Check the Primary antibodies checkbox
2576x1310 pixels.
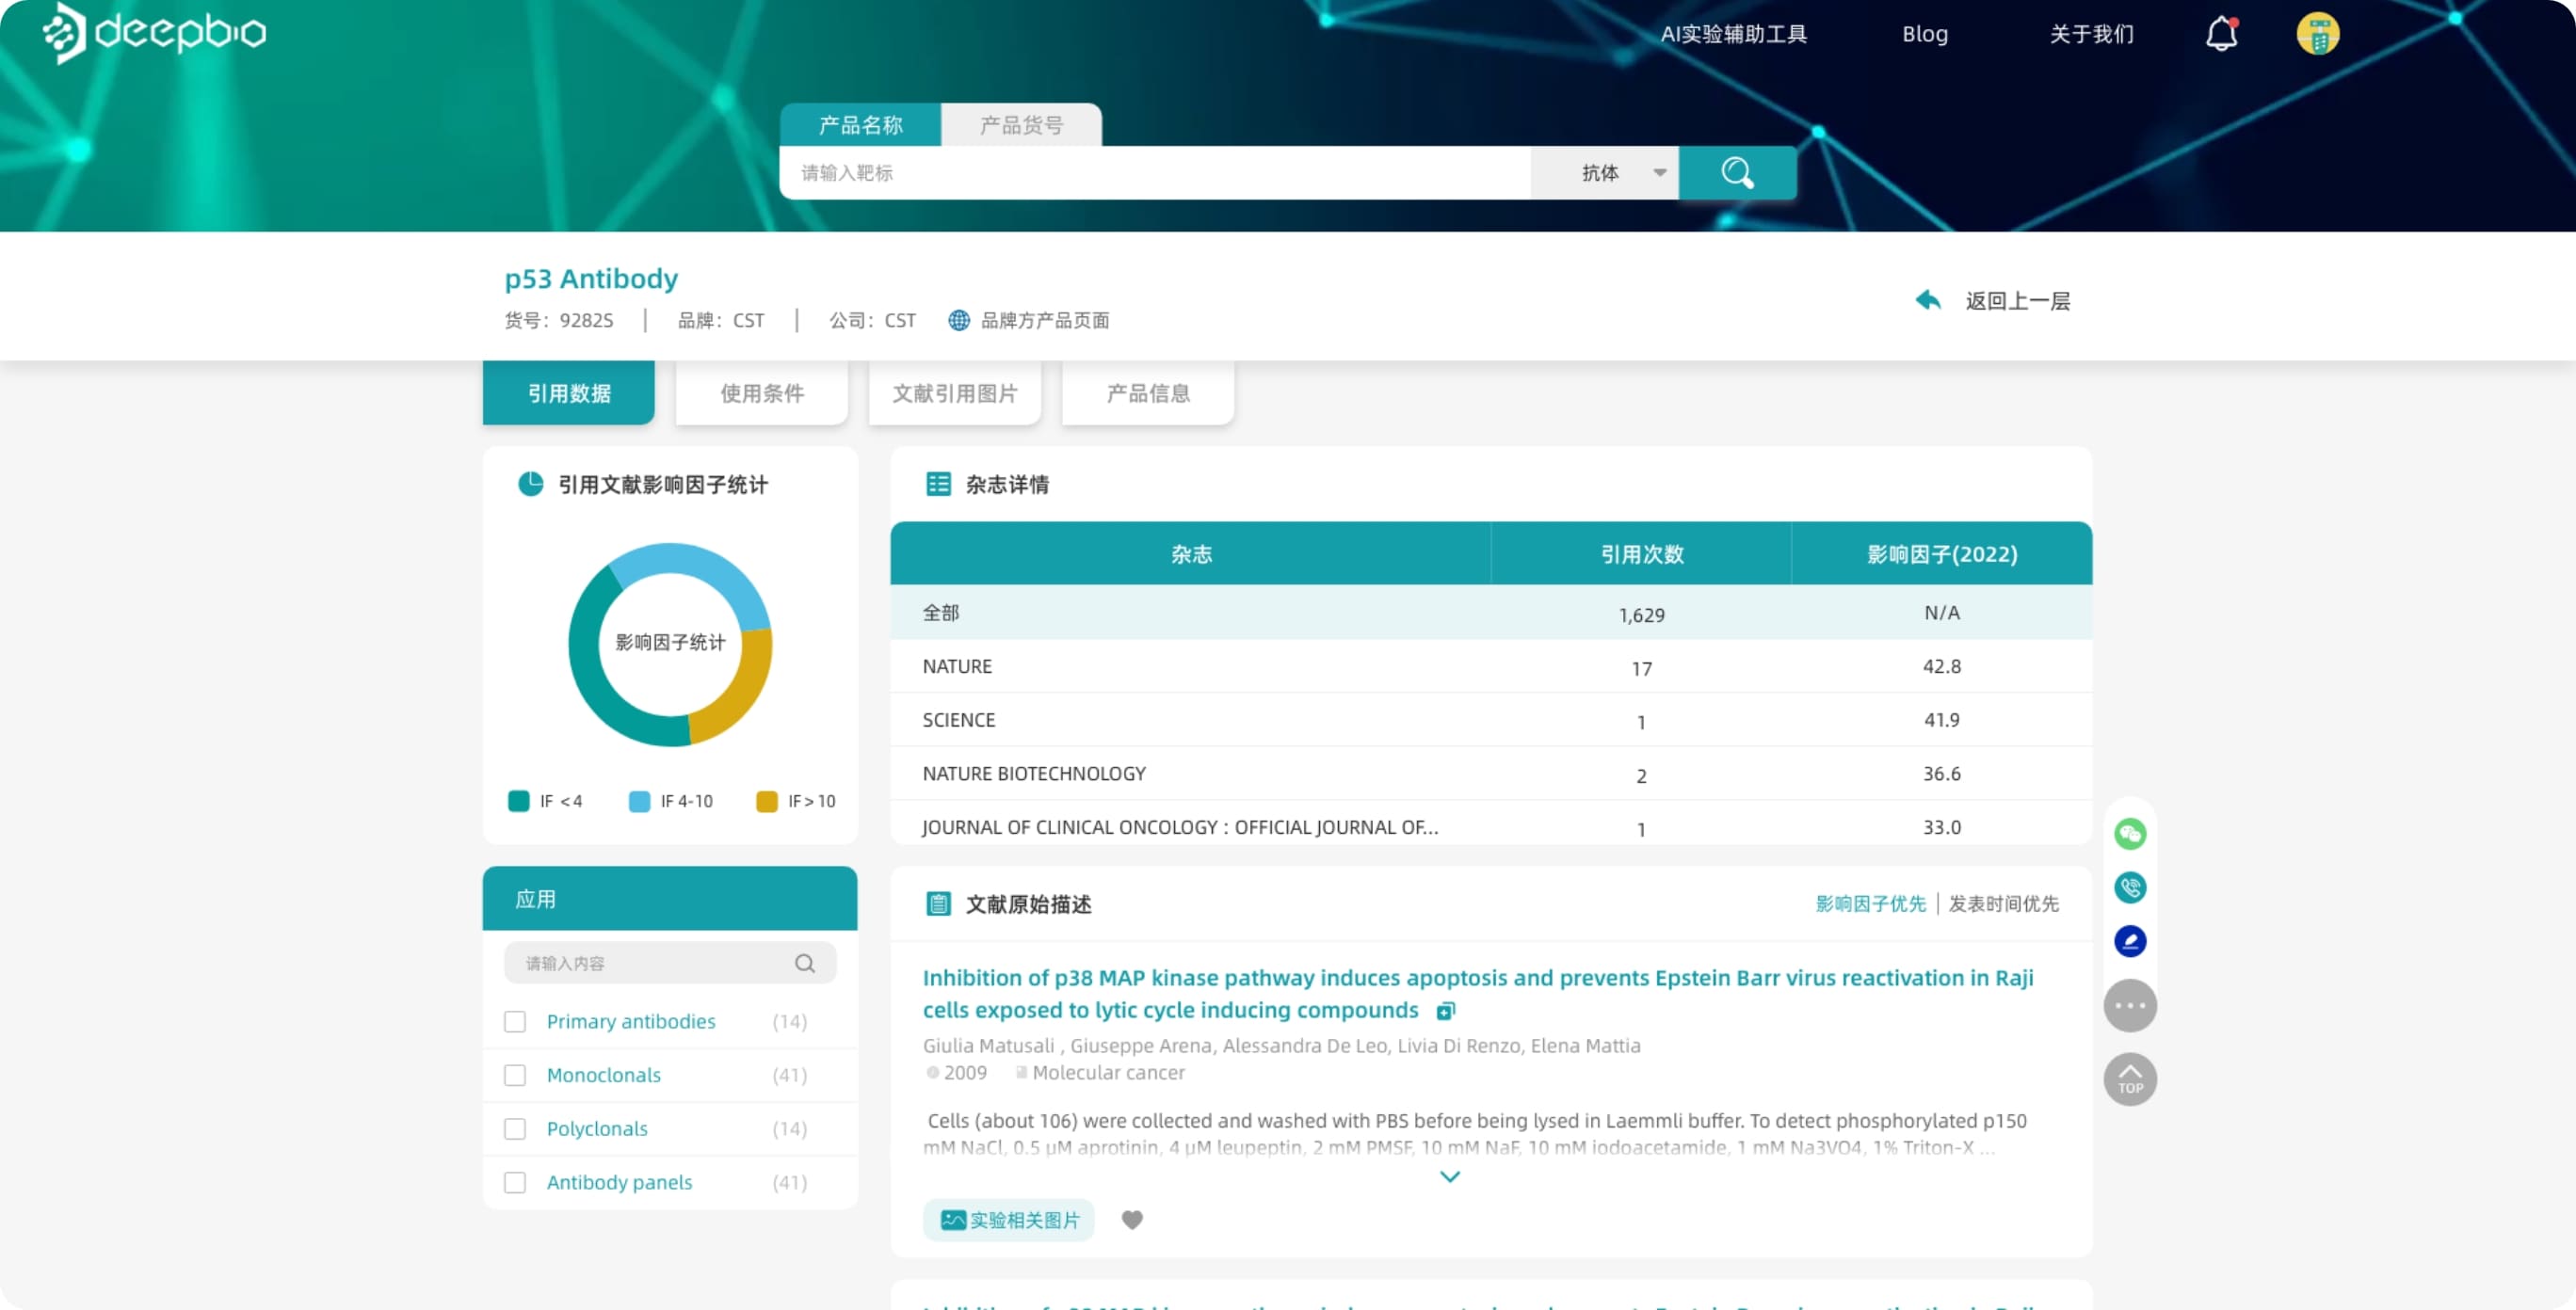pyautogui.click(x=515, y=1021)
